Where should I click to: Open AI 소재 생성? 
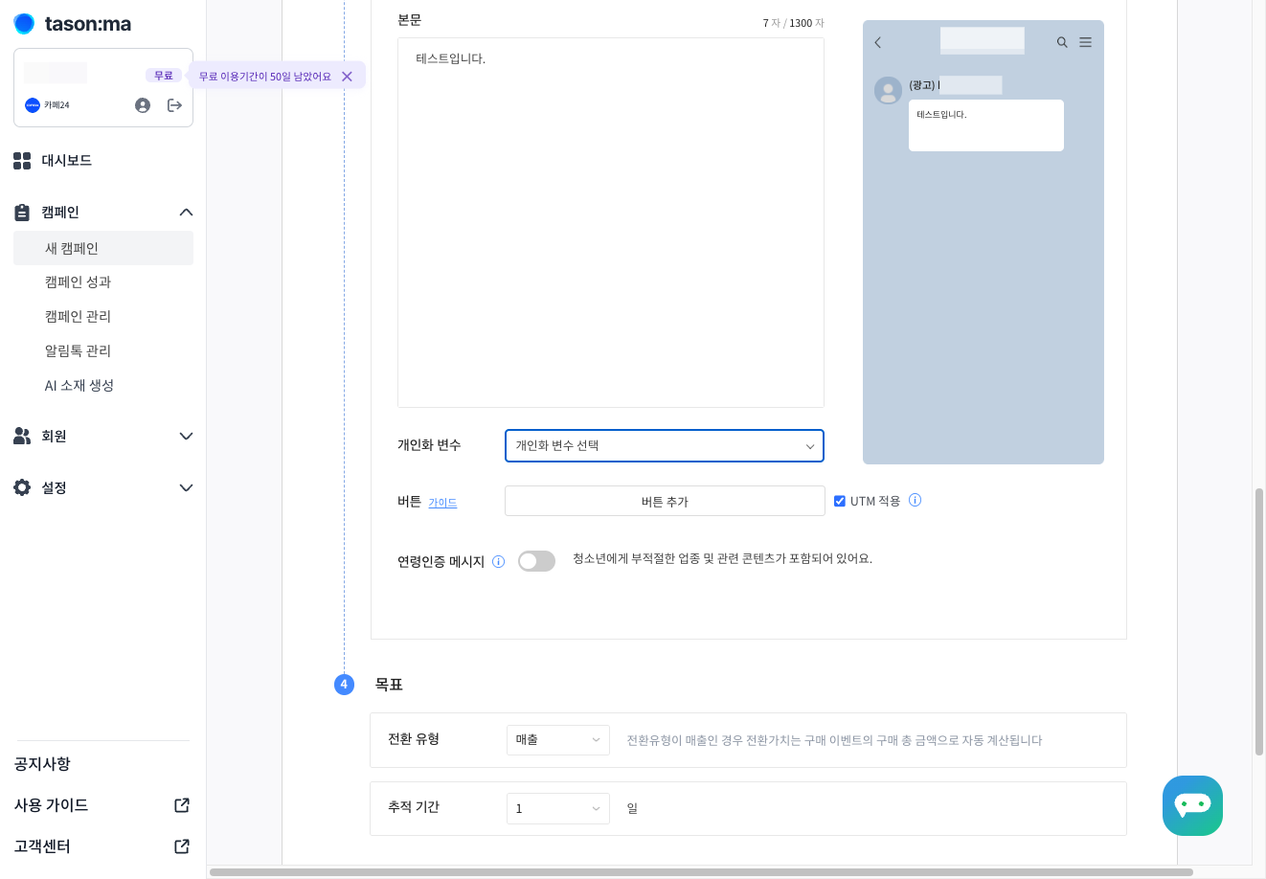(79, 386)
